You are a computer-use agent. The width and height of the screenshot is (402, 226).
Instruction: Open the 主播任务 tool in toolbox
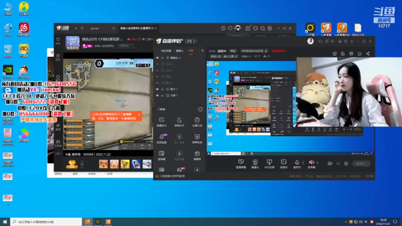tap(197, 122)
